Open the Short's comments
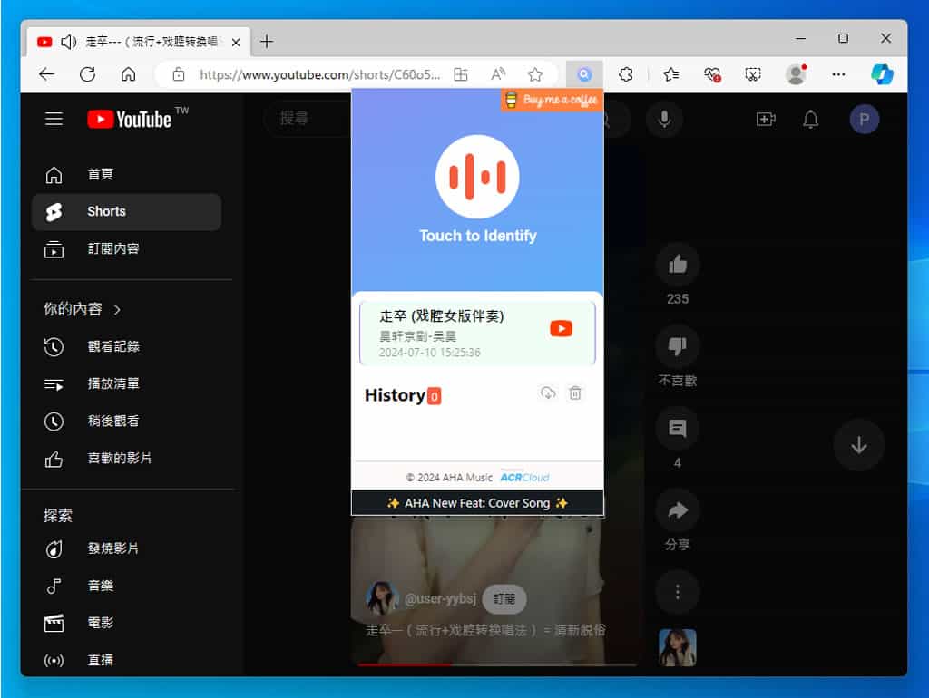This screenshot has width=929, height=698. pyautogui.click(x=677, y=428)
